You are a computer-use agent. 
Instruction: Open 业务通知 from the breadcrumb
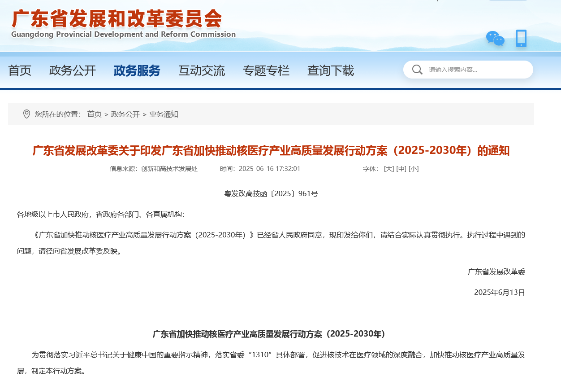click(x=163, y=114)
